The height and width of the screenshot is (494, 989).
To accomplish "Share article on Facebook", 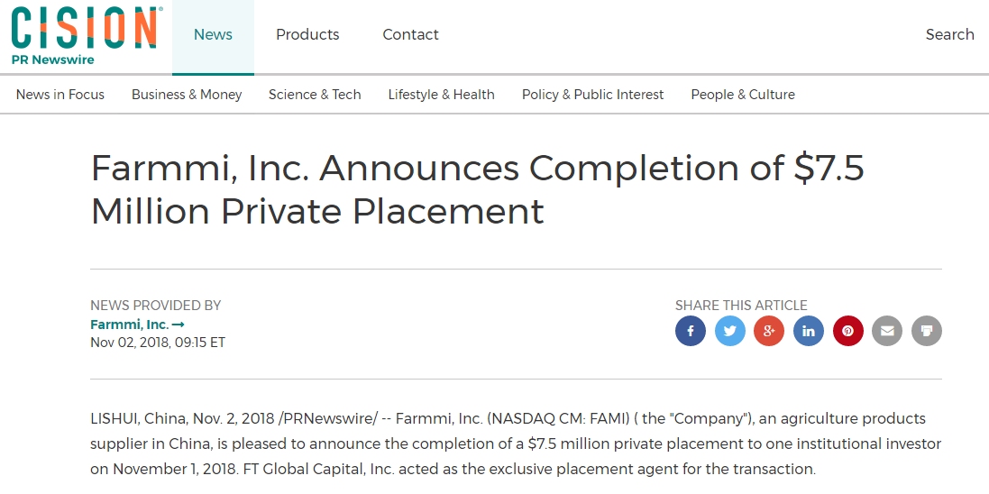I will tap(690, 331).
